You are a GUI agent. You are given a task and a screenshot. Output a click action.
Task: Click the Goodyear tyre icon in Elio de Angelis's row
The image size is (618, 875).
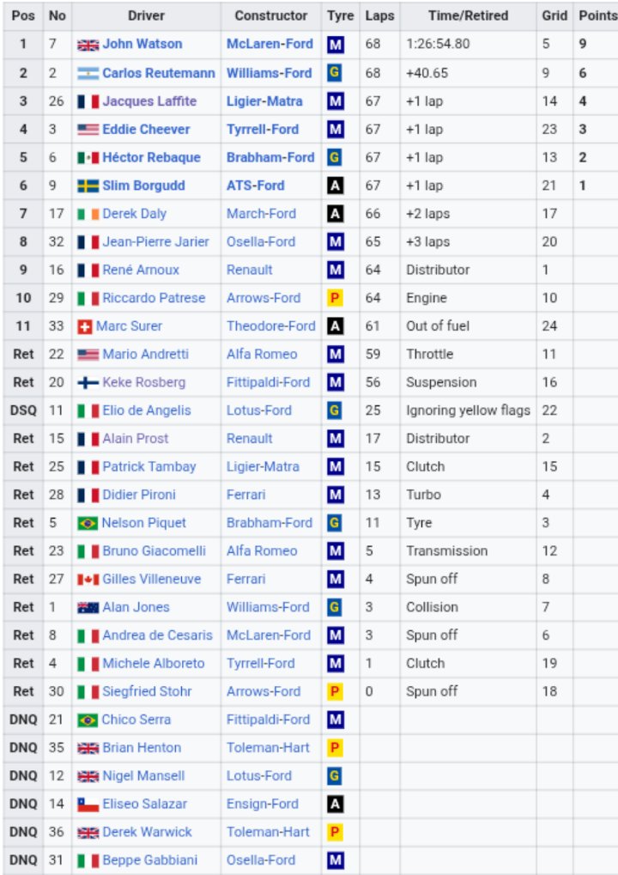pos(334,410)
